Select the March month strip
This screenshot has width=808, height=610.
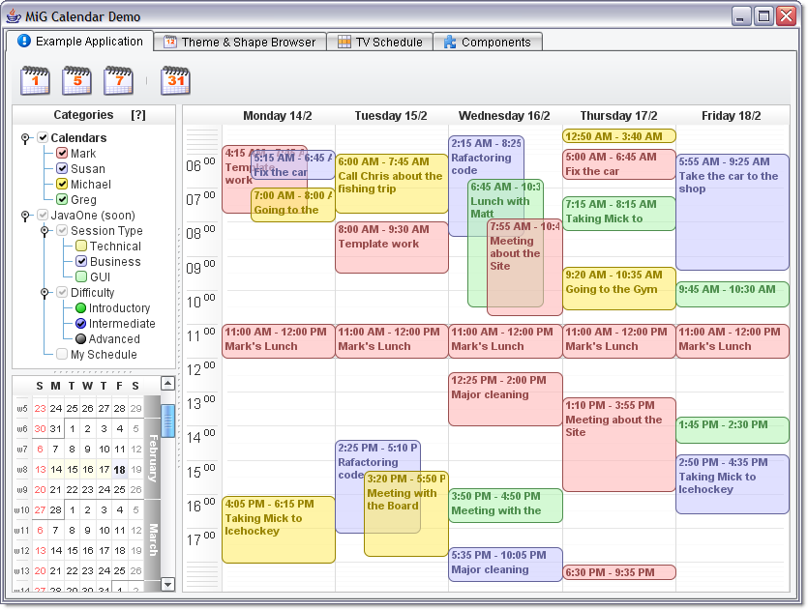(x=153, y=539)
